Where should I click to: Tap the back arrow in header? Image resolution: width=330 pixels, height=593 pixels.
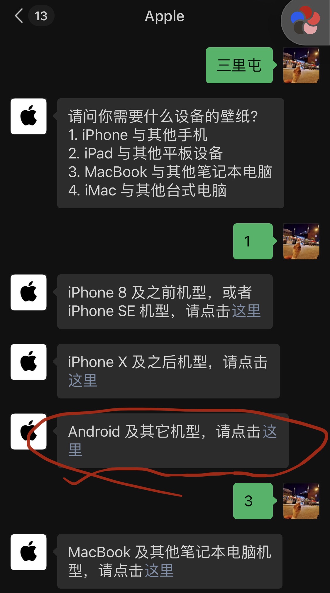(x=19, y=16)
